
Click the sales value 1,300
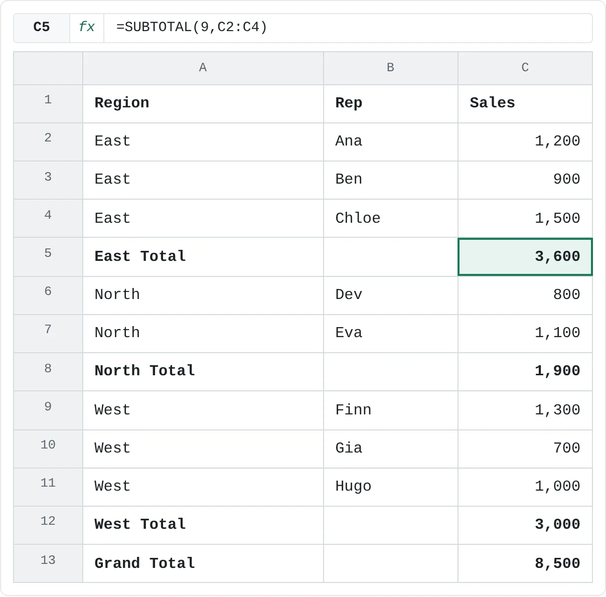(525, 410)
